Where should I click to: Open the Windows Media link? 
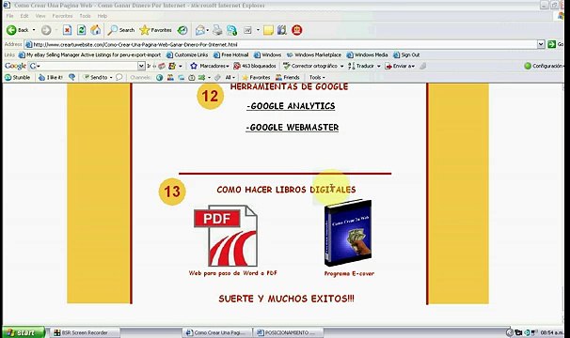click(x=367, y=54)
